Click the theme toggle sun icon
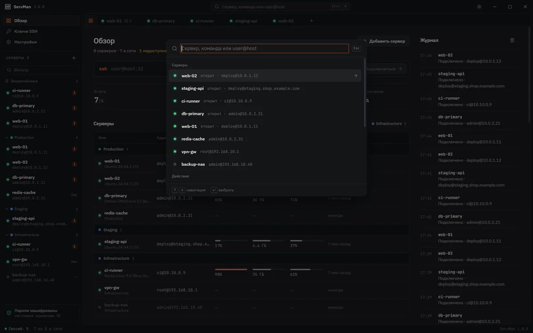Screen dimensions: 533x333 [x=479, y=7]
